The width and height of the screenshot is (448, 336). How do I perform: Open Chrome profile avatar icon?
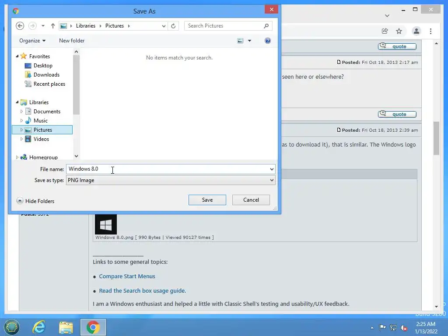tap(416, 31)
